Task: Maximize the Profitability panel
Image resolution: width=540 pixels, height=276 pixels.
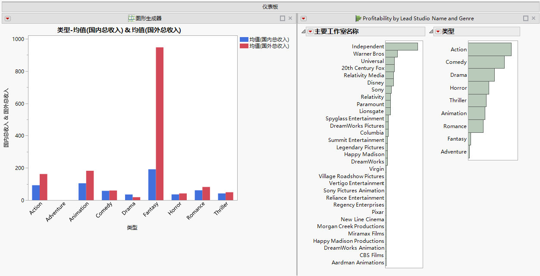Action: (x=525, y=18)
